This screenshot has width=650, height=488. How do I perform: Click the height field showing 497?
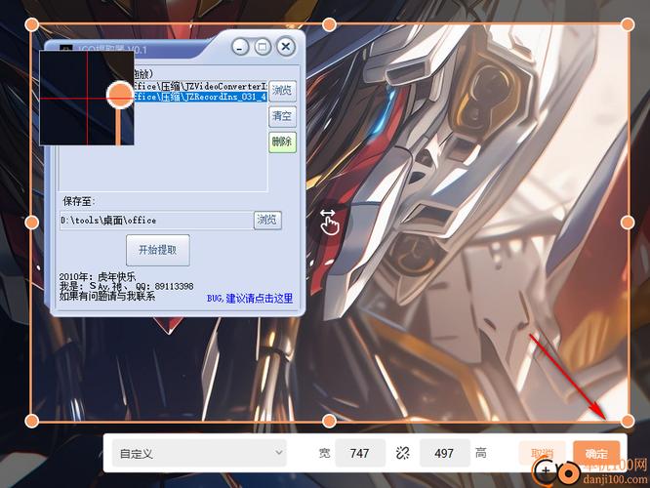444,453
